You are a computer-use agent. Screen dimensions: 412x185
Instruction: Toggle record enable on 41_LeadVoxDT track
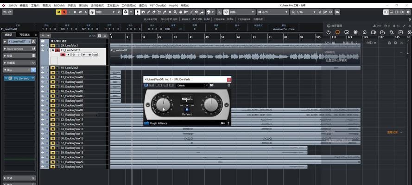(63, 55)
